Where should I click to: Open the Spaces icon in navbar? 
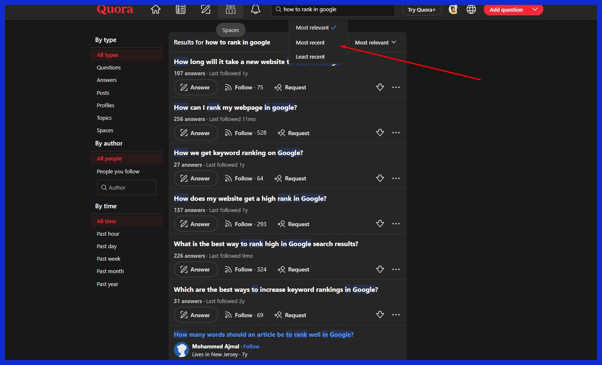point(231,10)
